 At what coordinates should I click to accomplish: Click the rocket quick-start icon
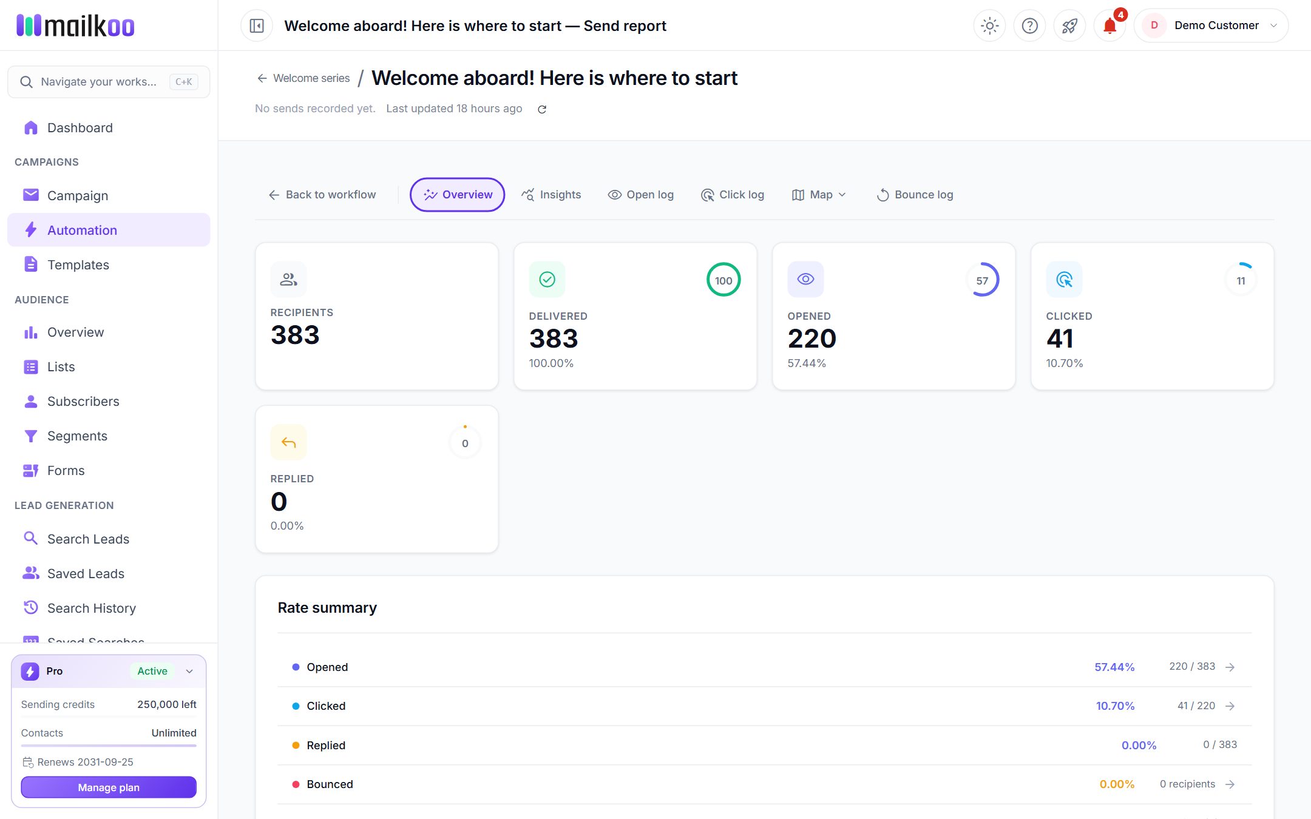tap(1069, 25)
